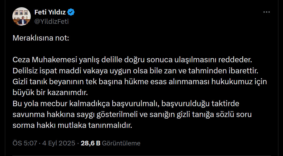
Task: Click the phrase 'Bu yola mecbur'
Action: point(36,104)
